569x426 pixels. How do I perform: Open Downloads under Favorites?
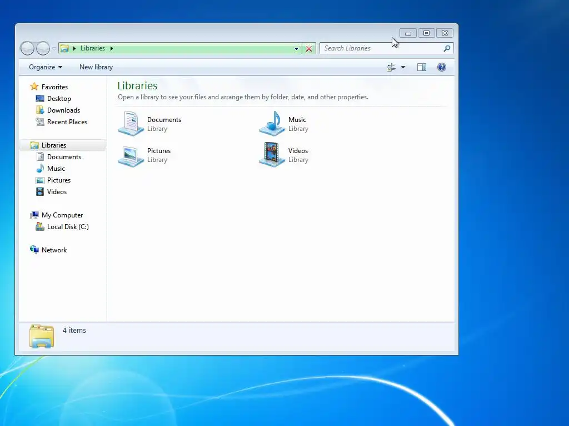[63, 110]
